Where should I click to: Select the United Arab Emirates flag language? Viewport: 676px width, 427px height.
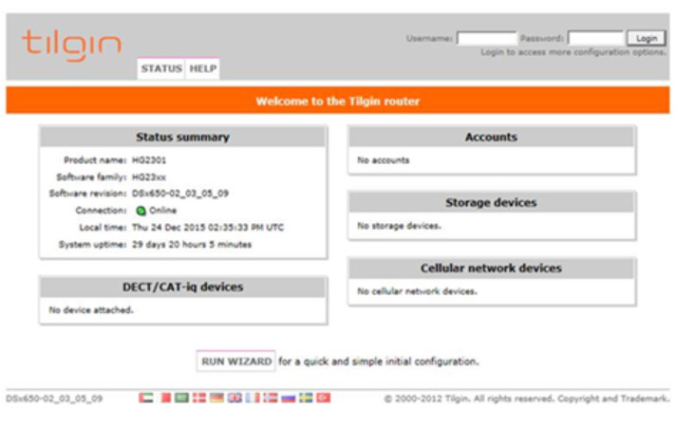(x=146, y=398)
